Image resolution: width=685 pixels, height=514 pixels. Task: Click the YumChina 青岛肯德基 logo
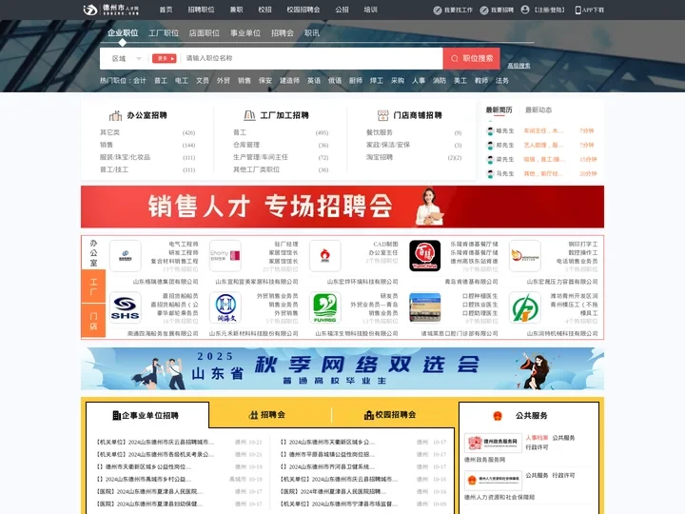[x=425, y=256]
